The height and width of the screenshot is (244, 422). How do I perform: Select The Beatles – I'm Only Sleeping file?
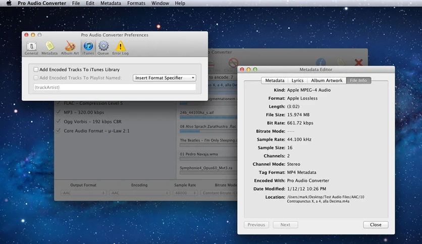(208, 140)
